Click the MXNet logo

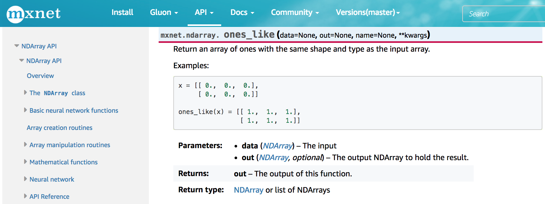pyautogui.click(x=33, y=14)
